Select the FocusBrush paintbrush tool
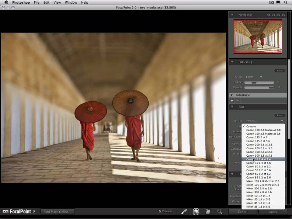292x219 pixels. point(184,211)
